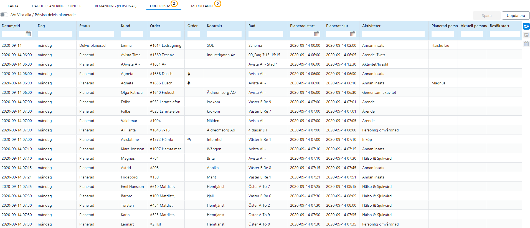
Task: Click person icon in Agneta row ending 06:30
Action: point(189,74)
